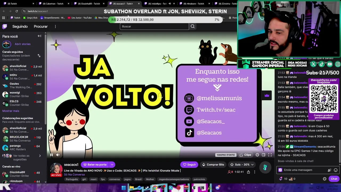Open GiozinhaBR live channel in sidebar

coord(22,174)
